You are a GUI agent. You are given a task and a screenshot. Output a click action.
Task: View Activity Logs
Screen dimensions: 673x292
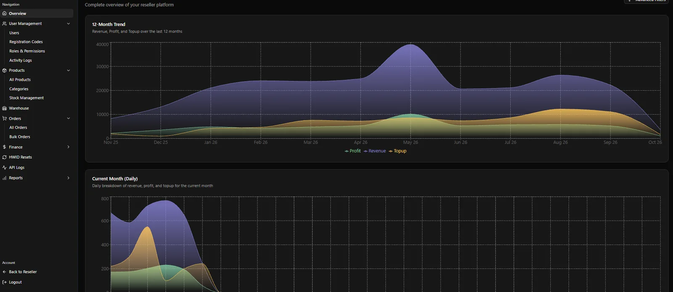click(x=21, y=60)
